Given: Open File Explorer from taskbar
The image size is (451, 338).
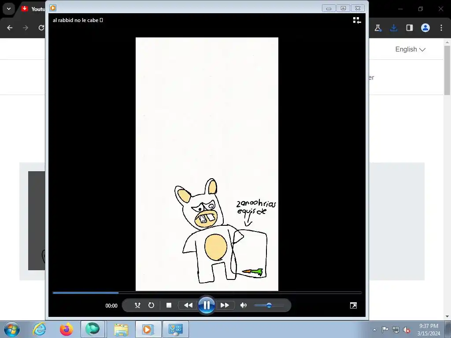Looking at the screenshot, I should click(121, 329).
